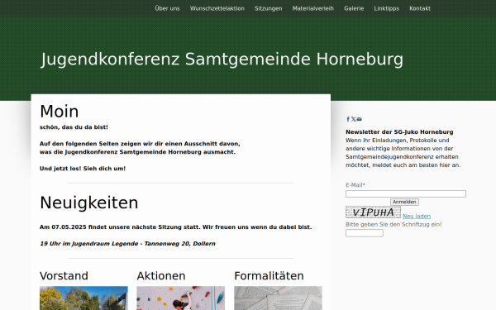The image size is (496, 310).
Task: Click "schön, das du da bist!" text
Action: [x=74, y=127]
